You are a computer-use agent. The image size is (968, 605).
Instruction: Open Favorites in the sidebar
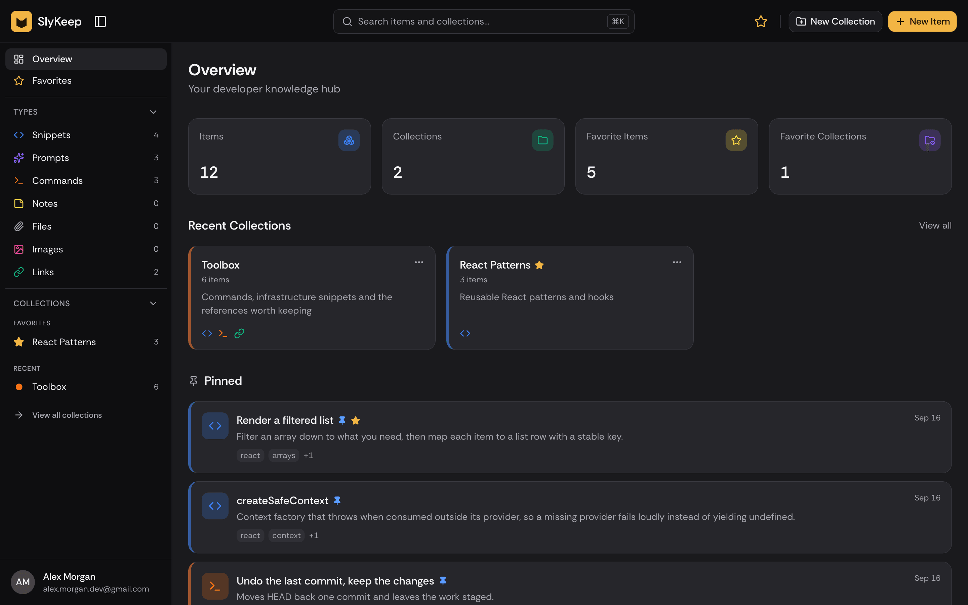pos(86,80)
